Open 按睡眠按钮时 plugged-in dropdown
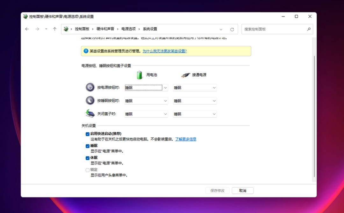This screenshot has width=344, height=213. [195, 101]
